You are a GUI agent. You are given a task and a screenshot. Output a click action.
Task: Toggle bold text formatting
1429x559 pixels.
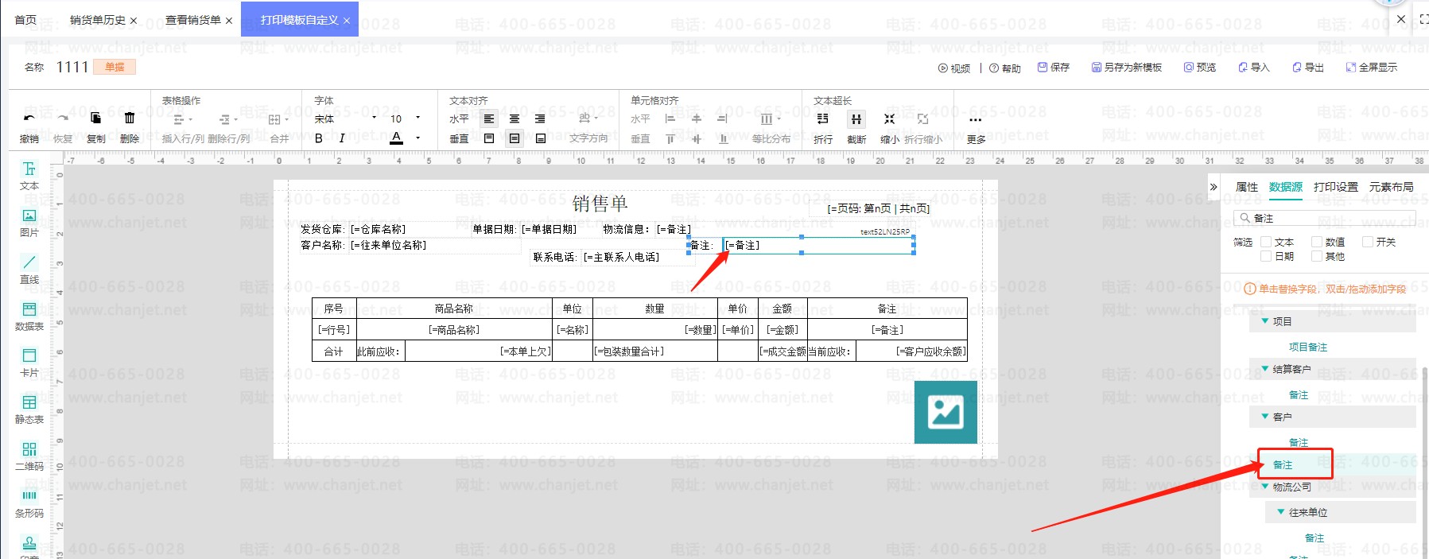(x=319, y=138)
